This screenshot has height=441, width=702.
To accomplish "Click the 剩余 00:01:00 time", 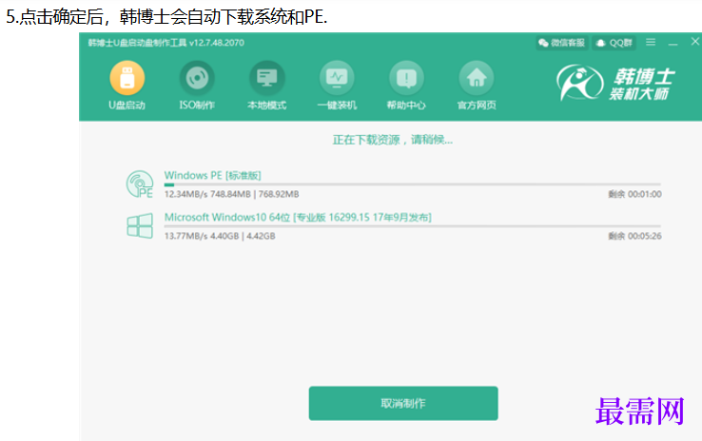I will (634, 194).
